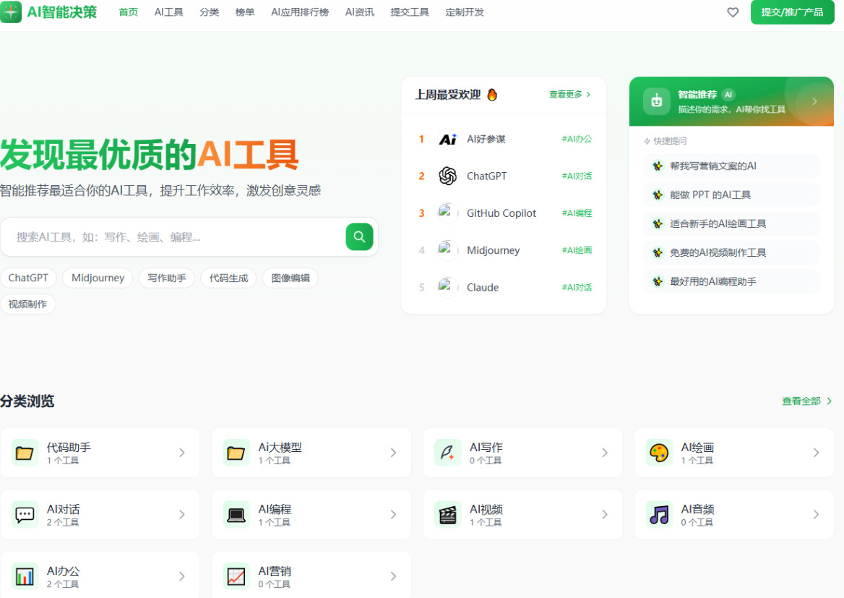The height and width of the screenshot is (598, 844).
Task: Click the AI好参谋 logo icon
Action: click(447, 139)
